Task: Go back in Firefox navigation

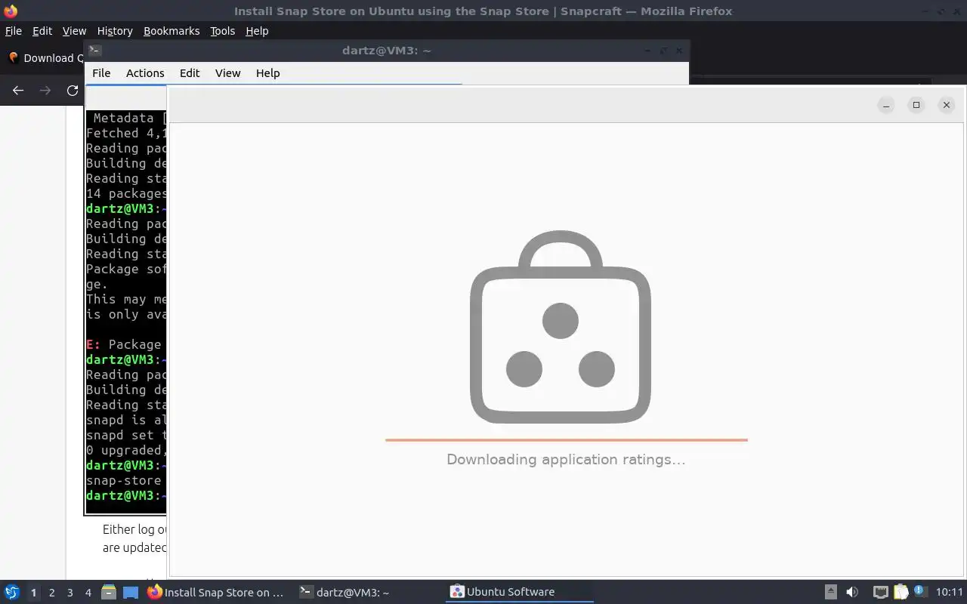Action: pos(18,91)
